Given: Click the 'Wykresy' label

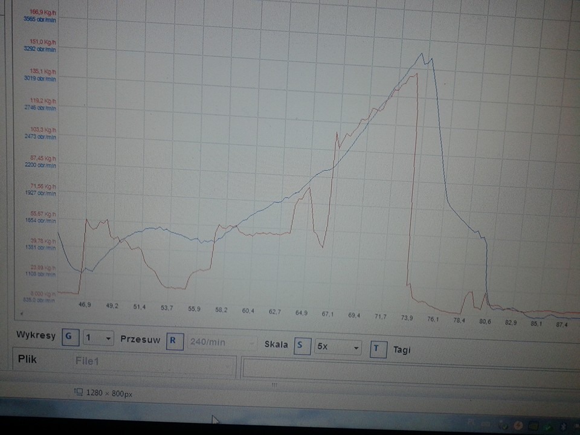Looking at the screenshot, I should pos(36,335).
